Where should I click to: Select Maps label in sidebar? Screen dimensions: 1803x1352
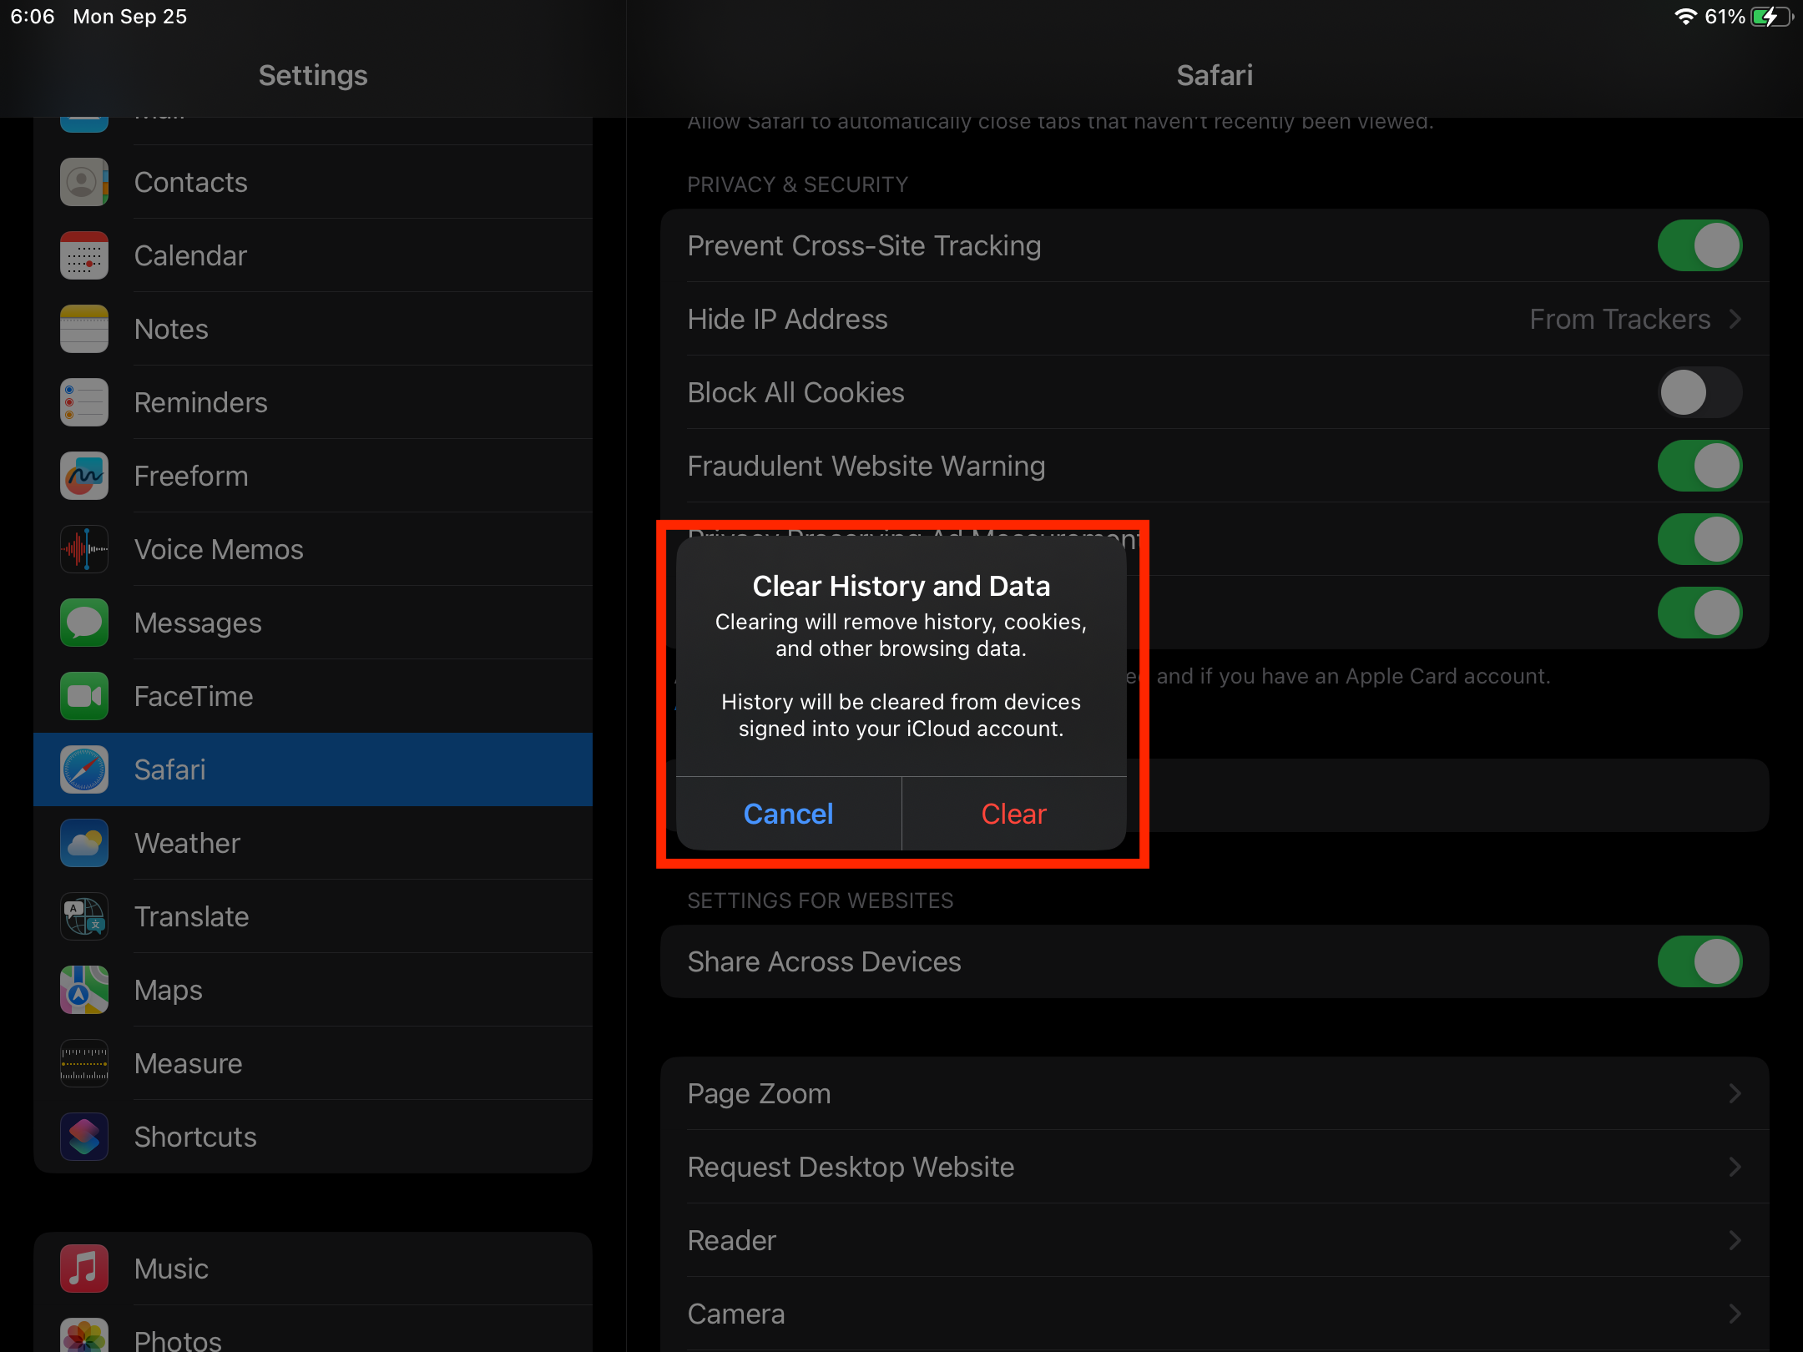click(x=169, y=990)
